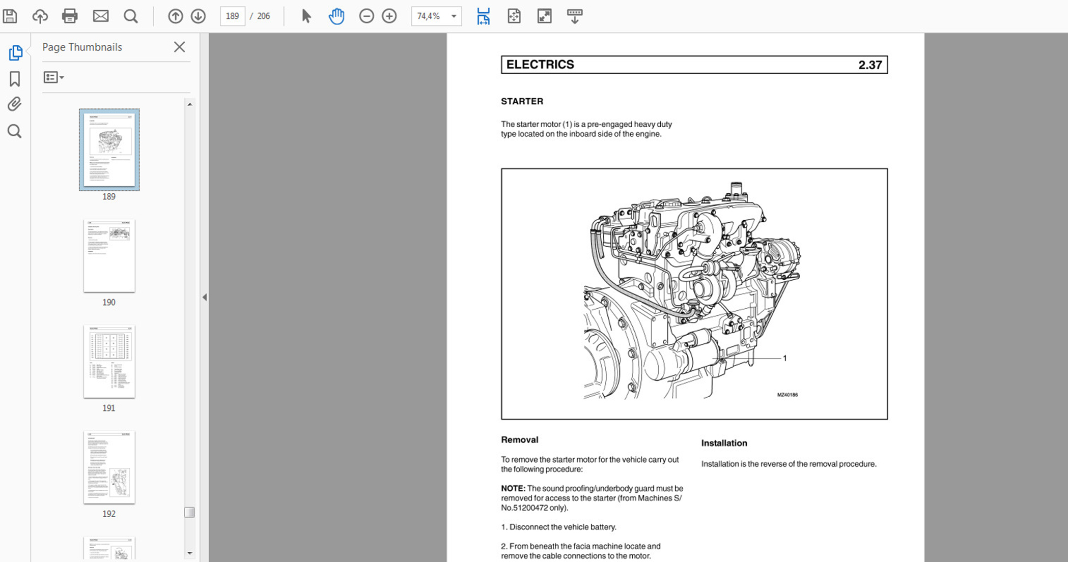Click the page number input field

coord(232,16)
